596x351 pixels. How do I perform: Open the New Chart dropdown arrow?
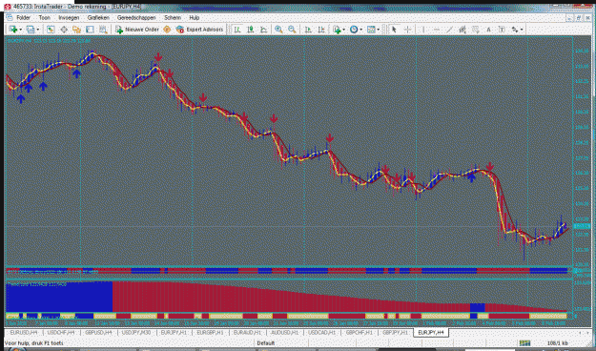click(20, 30)
